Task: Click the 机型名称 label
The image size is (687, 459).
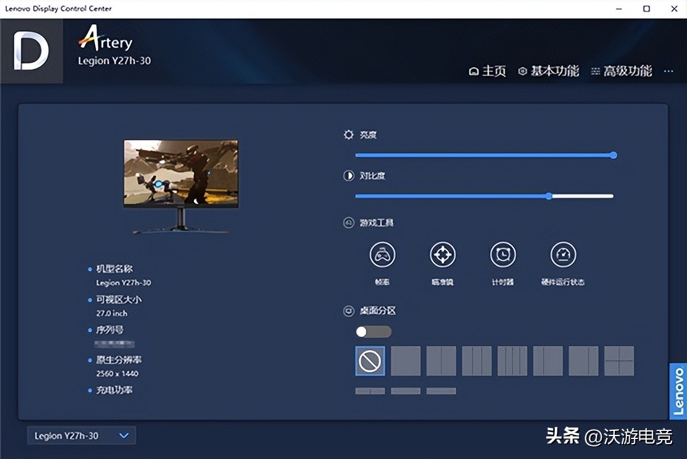Action: (x=114, y=269)
